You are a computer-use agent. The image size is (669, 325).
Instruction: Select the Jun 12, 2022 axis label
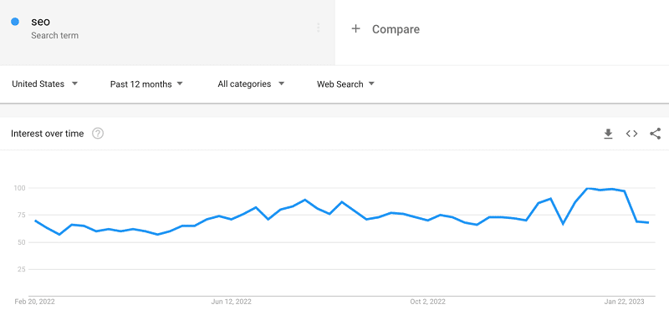232,302
